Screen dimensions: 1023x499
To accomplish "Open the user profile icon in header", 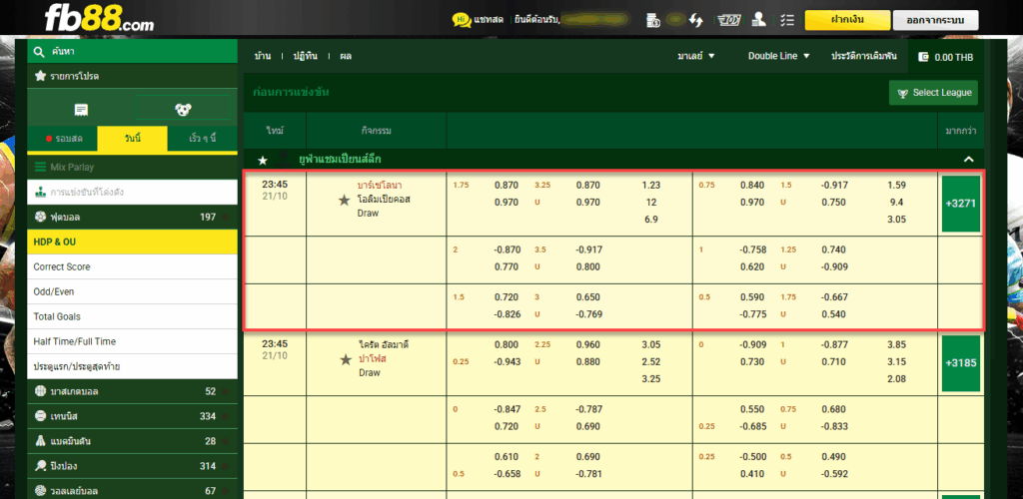I will click(759, 20).
